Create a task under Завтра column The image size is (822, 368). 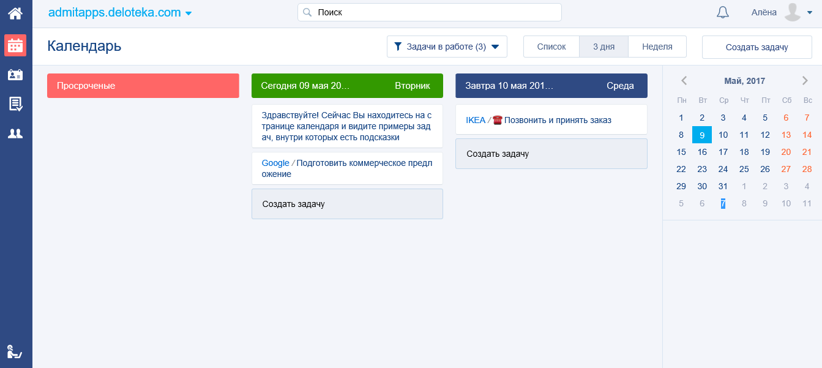click(x=551, y=154)
